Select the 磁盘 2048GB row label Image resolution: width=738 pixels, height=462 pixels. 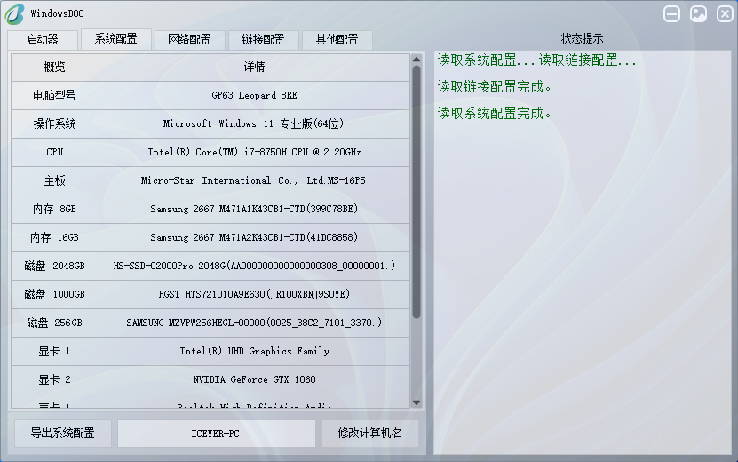click(x=54, y=266)
